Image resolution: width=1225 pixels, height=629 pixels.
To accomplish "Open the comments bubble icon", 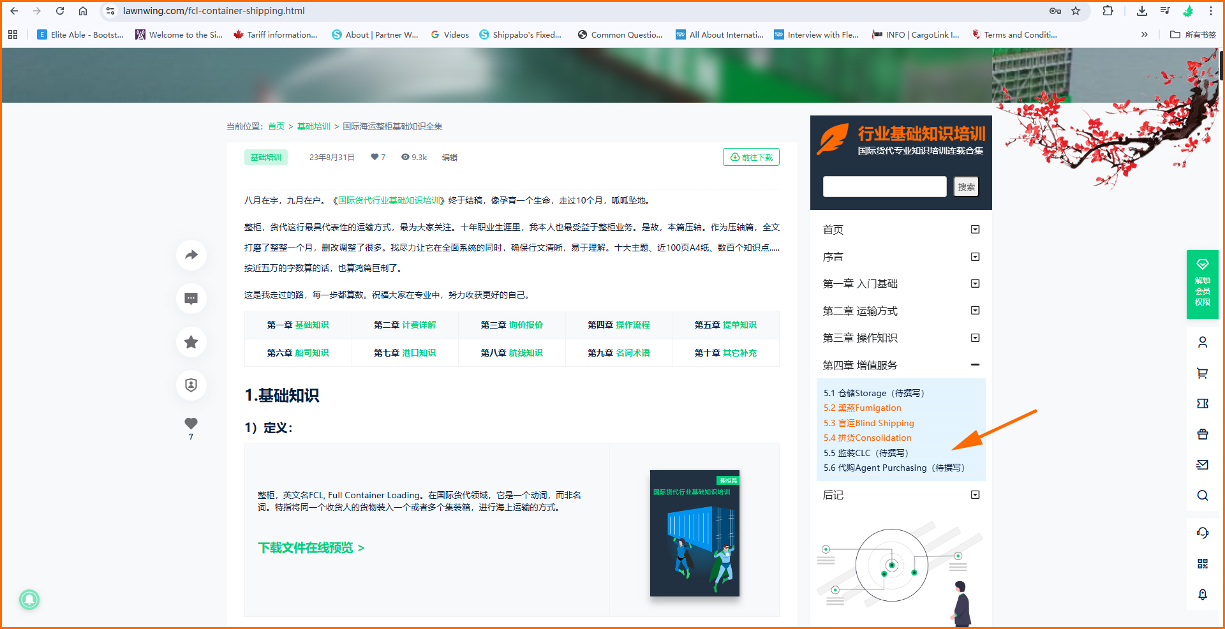I will 191,299.
